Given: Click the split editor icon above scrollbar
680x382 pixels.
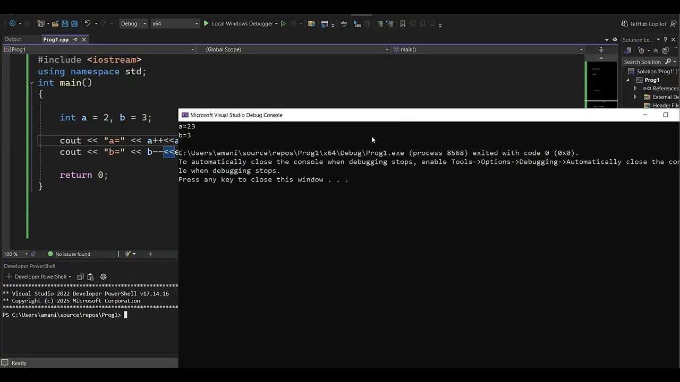Looking at the screenshot, I should [601, 49].
